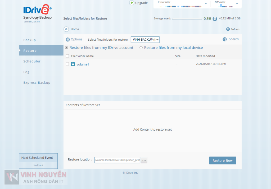Select Restore files from my local device
Image resolution: width=271 pixels, height=189 pixels.
click(141, 48)
